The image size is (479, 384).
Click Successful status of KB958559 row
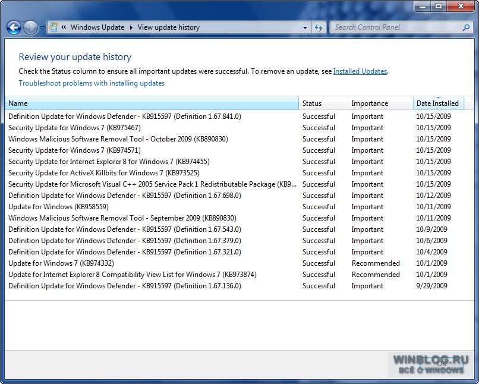319,207
